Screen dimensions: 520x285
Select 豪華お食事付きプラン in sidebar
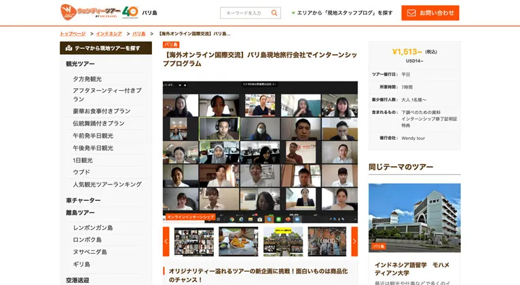click(101, 111)
